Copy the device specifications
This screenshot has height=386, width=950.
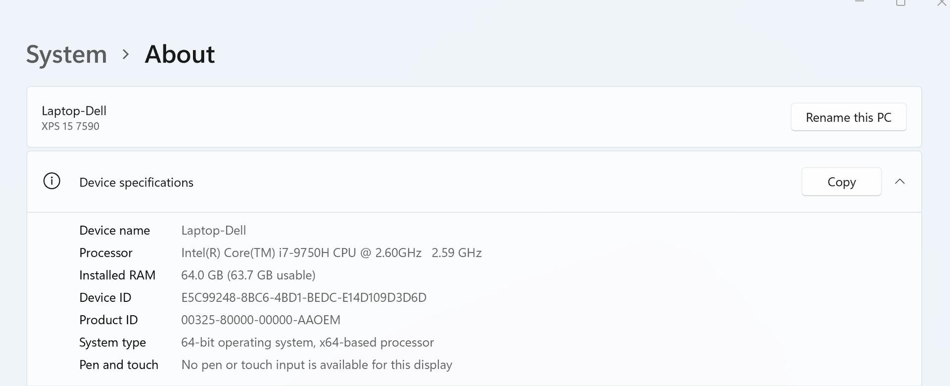coord(841,182)
